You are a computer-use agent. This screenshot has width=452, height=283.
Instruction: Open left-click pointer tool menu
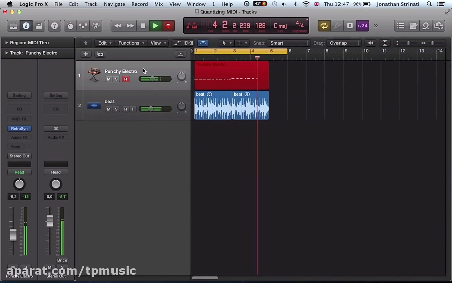227,43
